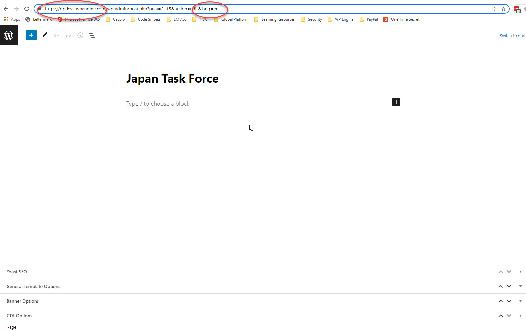This screenshot has width=526, height=331.
Task: Click the WordPress logo to view pages
Action: tap(9, 35)
